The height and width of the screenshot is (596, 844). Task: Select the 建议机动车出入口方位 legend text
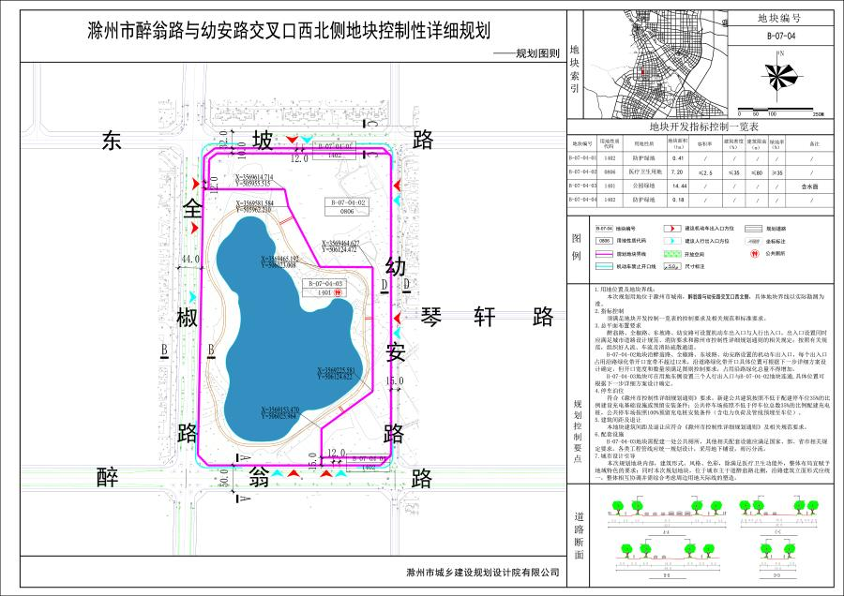pos(709,229)
